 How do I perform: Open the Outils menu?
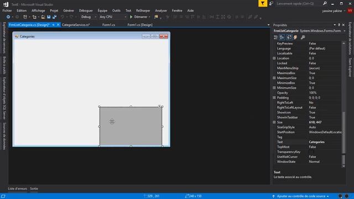point(116,11)
